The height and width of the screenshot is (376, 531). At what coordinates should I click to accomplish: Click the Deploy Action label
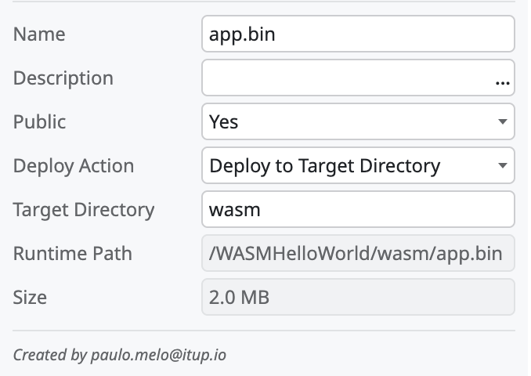click(74, 166)
